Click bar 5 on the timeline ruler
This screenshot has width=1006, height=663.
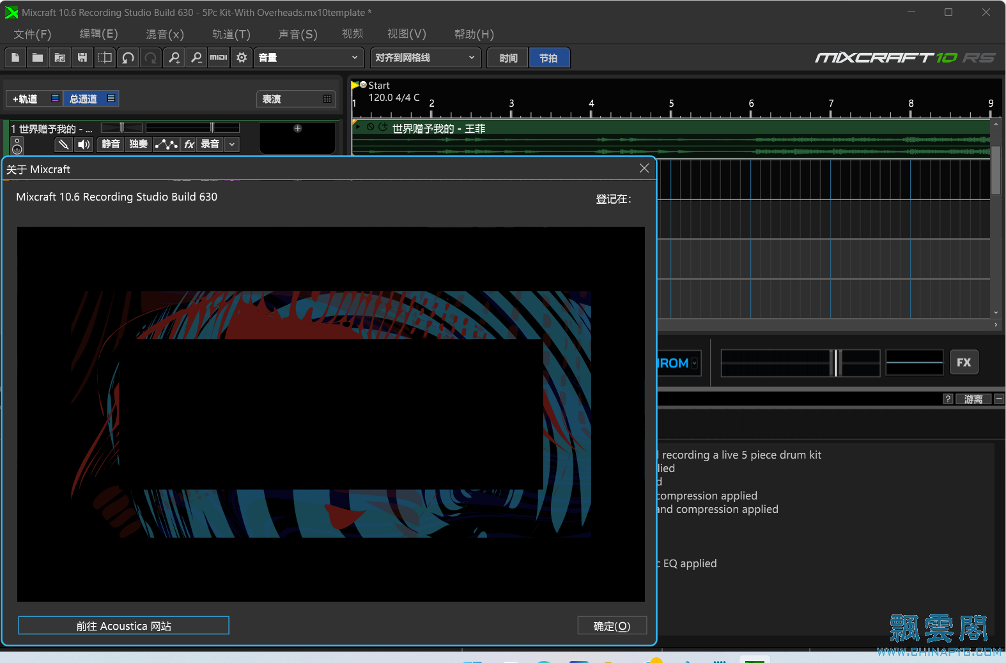(x=671, y=103)
